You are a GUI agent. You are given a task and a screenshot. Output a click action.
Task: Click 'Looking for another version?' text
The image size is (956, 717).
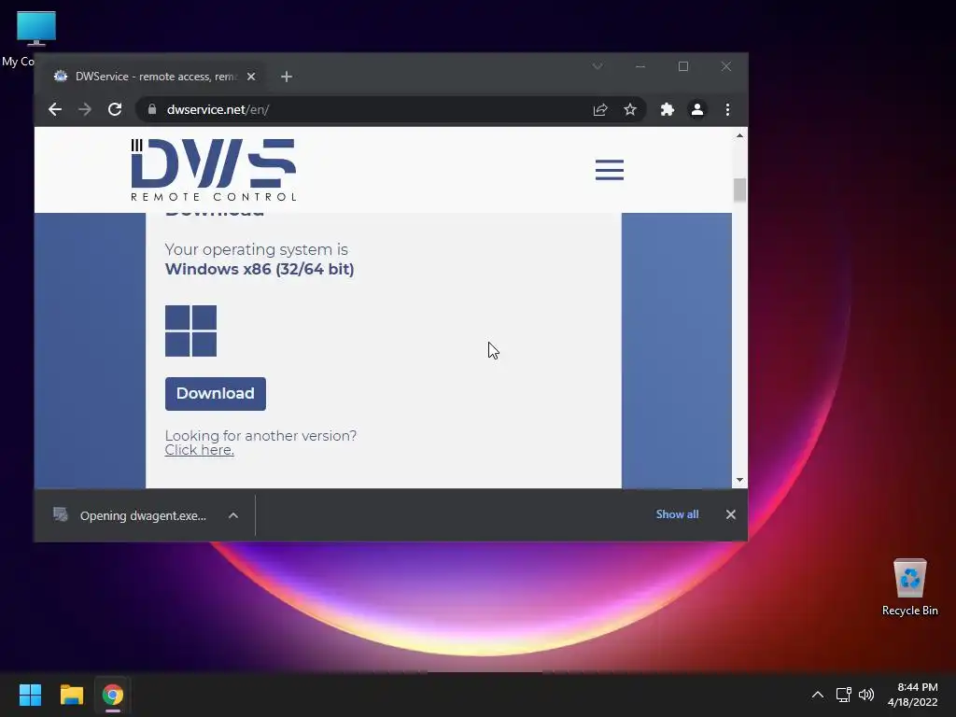(x=260, y=436)
